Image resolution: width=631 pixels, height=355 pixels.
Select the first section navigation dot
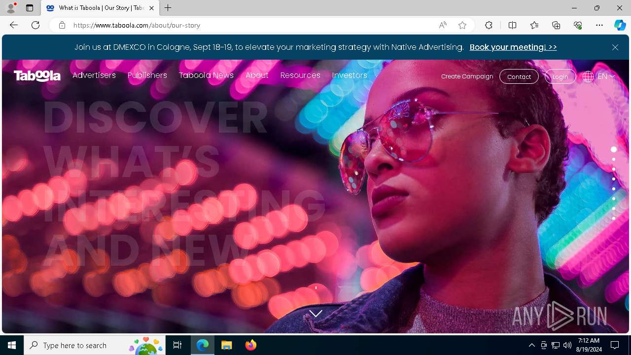[614, 149]
